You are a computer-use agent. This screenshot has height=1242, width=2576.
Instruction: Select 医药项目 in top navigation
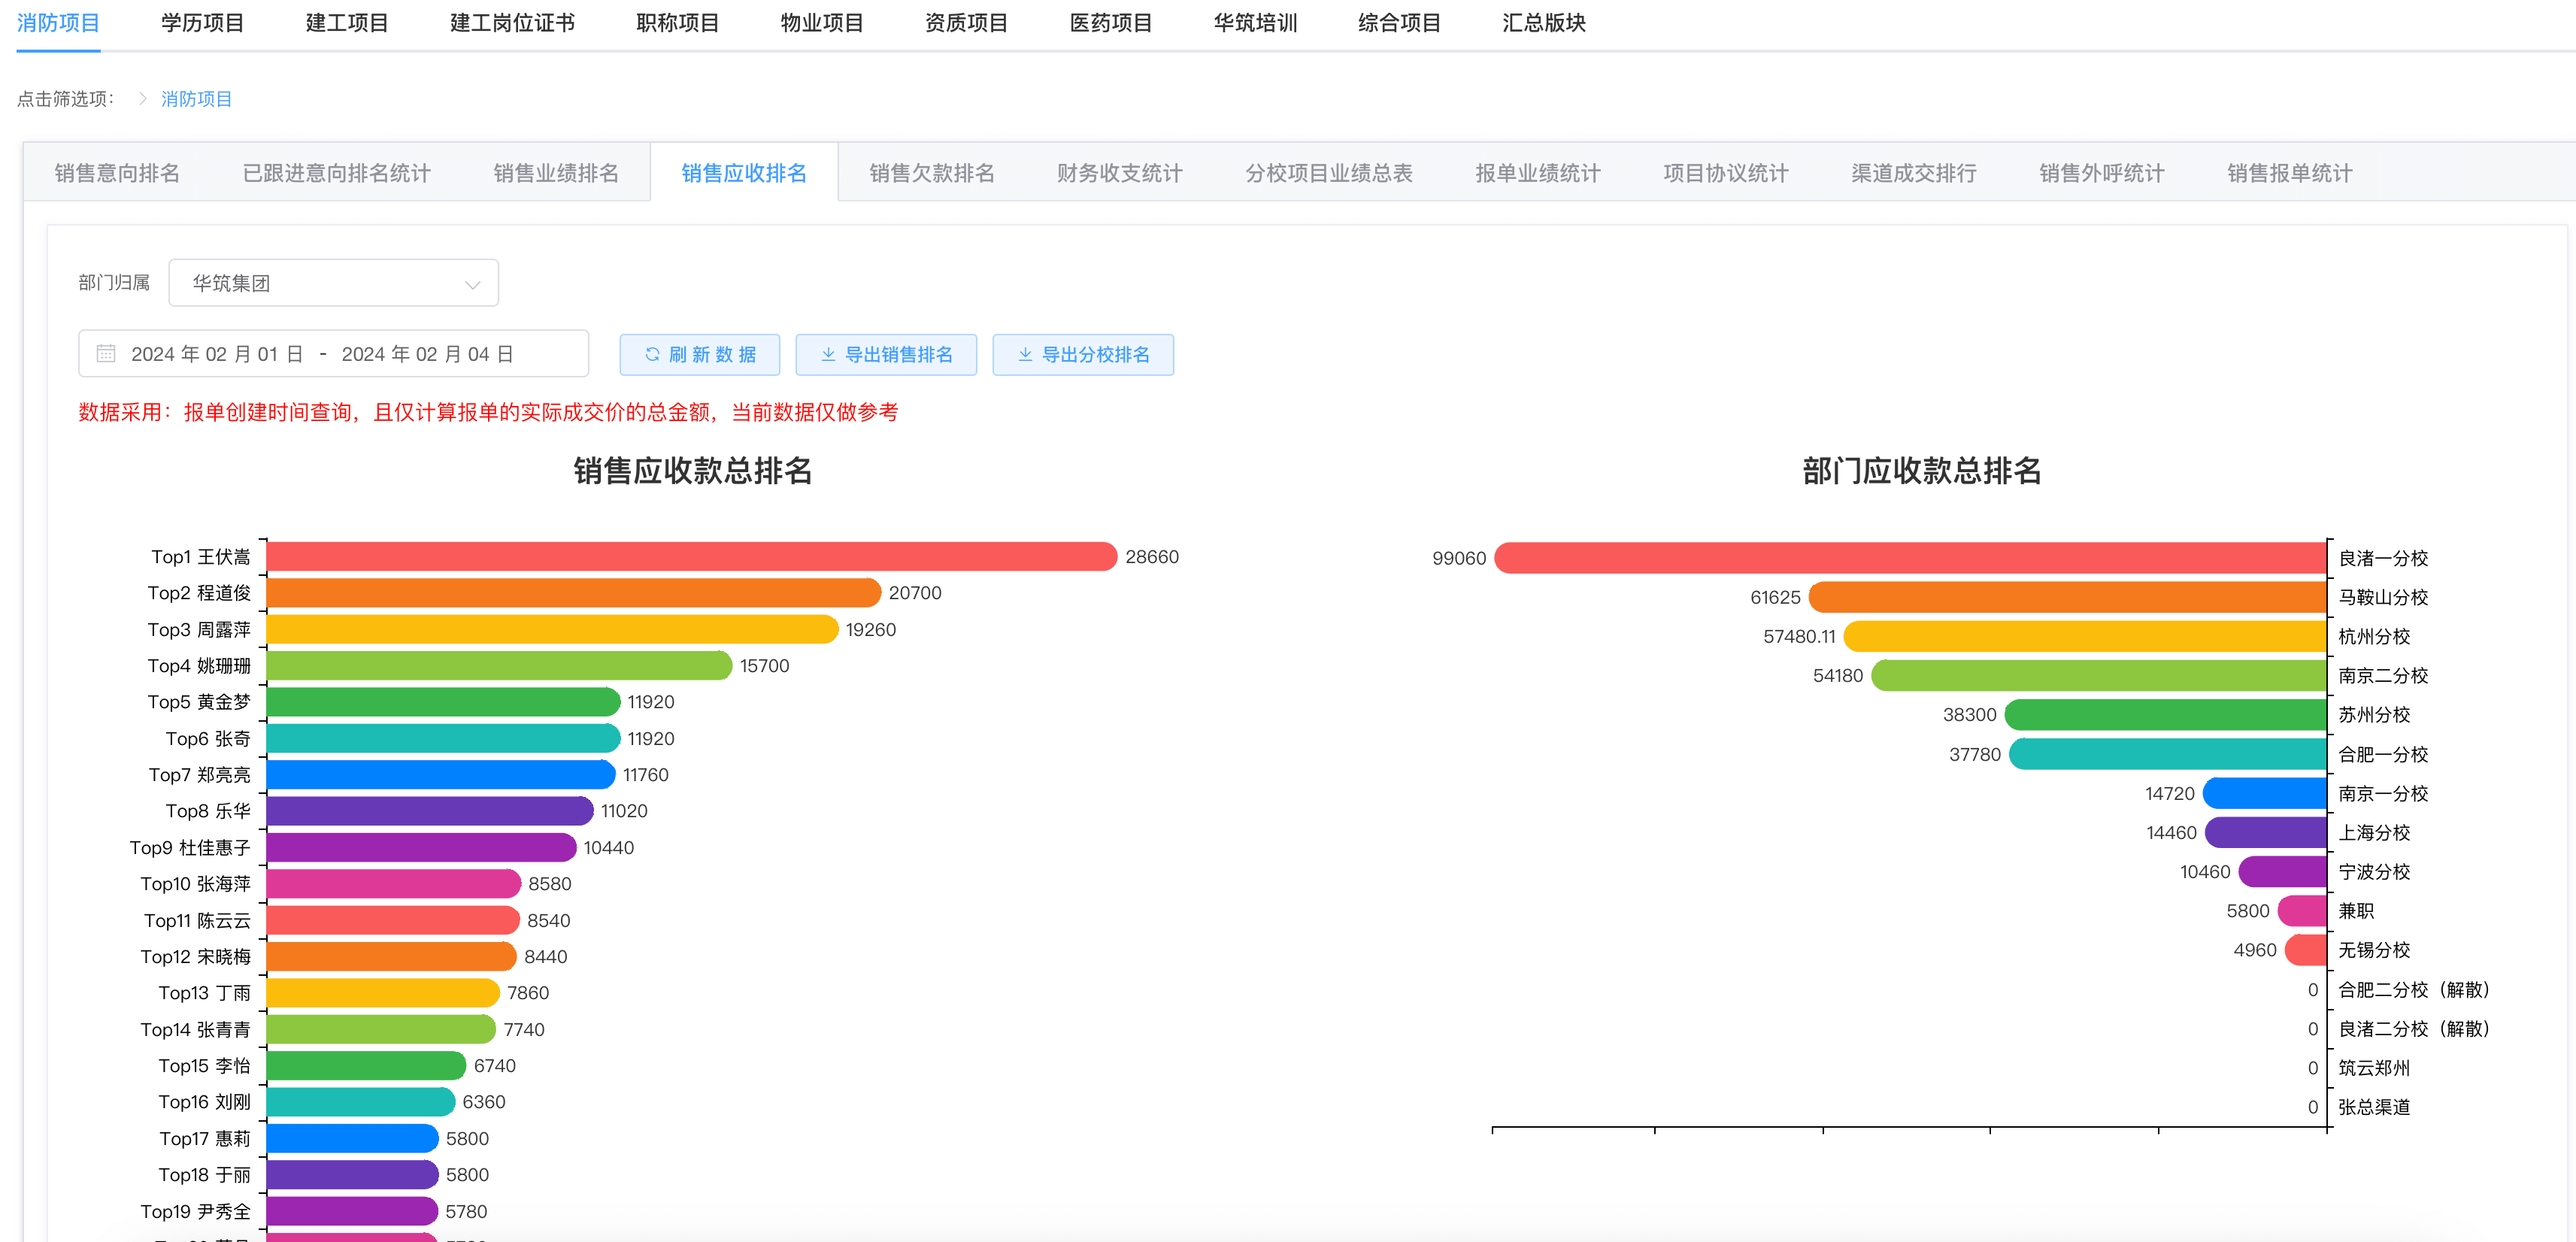click(x=1110, y=23)
